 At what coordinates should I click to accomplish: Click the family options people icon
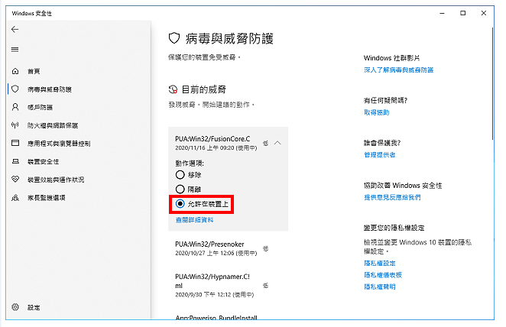click(x=15, y=197)
